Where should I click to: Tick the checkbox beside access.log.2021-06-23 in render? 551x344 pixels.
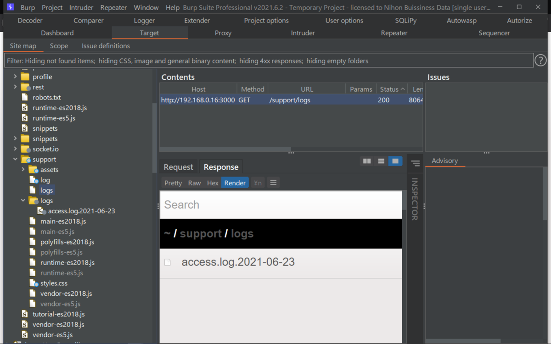pos(168,262)
